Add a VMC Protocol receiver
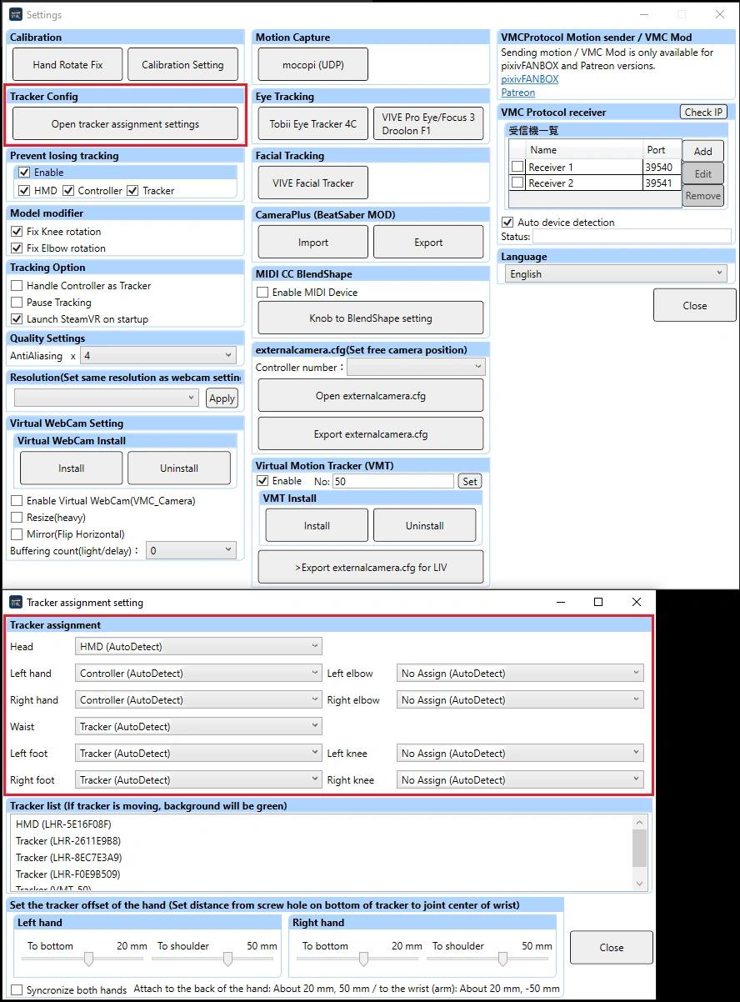This screenshot has width=740, height=1002. [703, 151]
